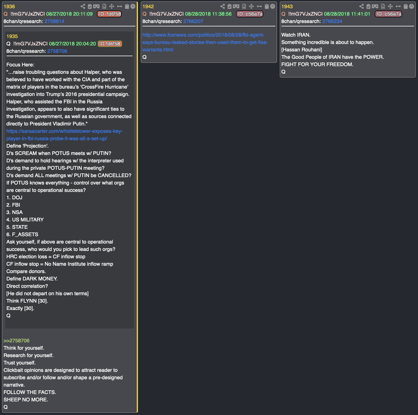Click the VR goggles icon on post 1936
418x415 pixels.
click(x=96, y=6)
